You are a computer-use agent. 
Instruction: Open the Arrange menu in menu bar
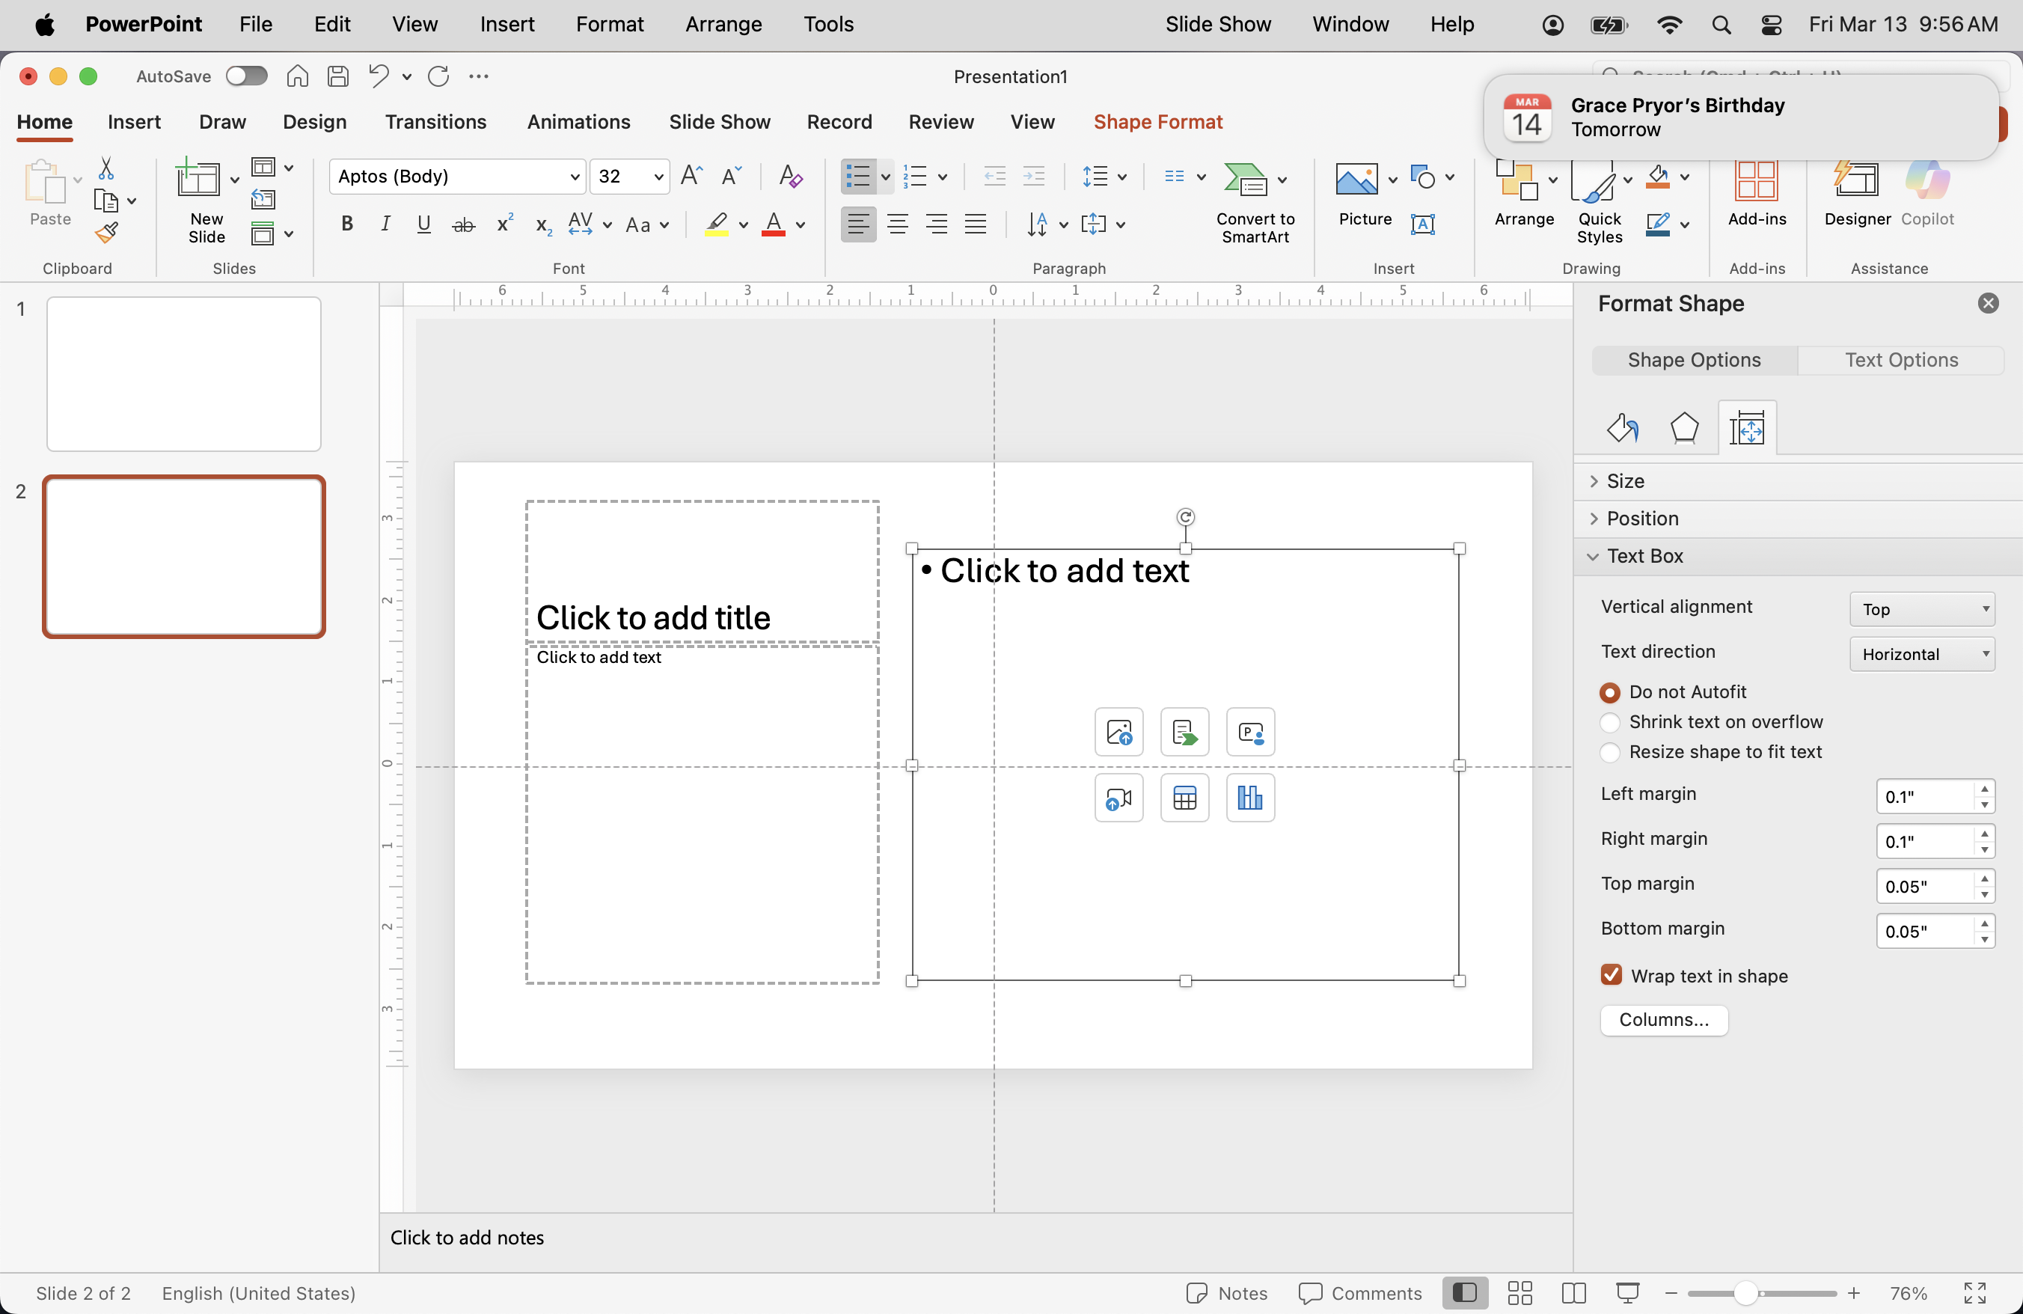pyautogui.click(x=723, y=24)
